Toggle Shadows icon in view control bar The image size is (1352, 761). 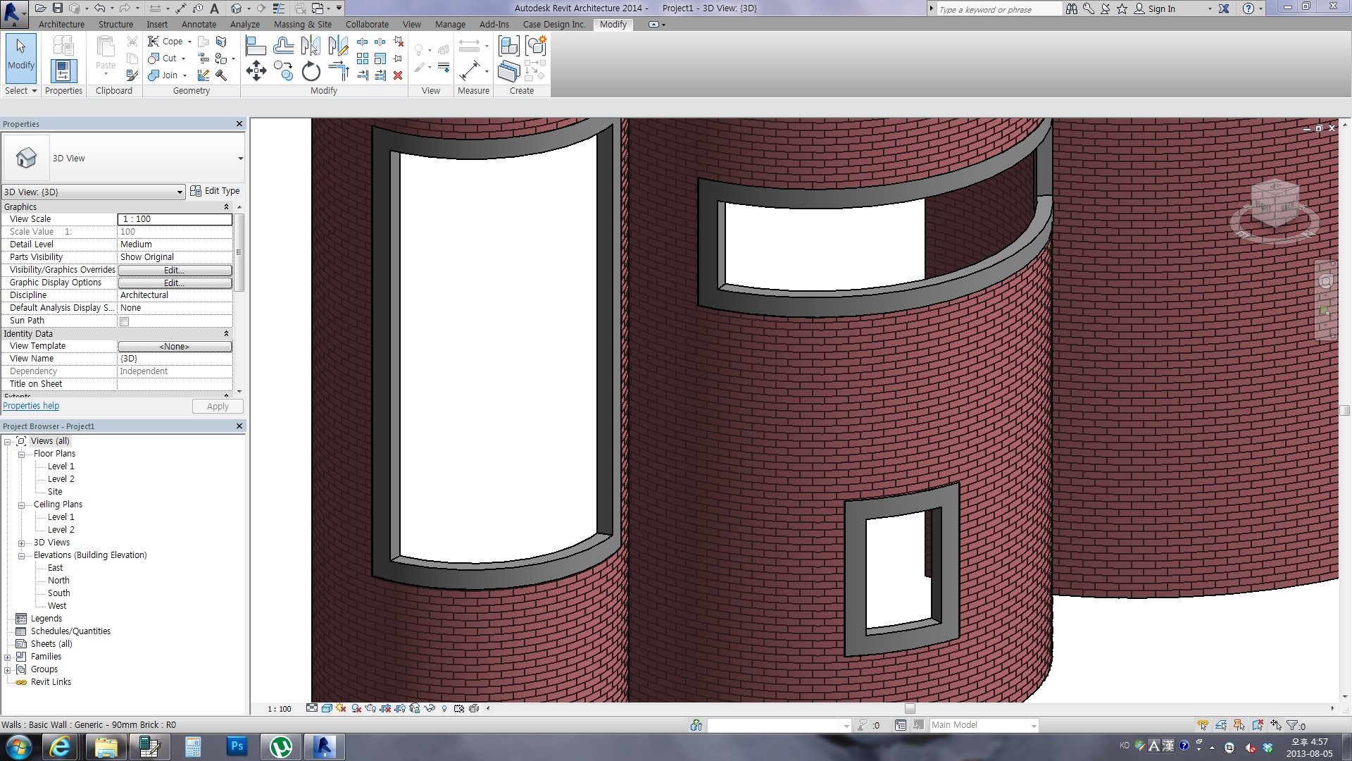coord(356,709)
